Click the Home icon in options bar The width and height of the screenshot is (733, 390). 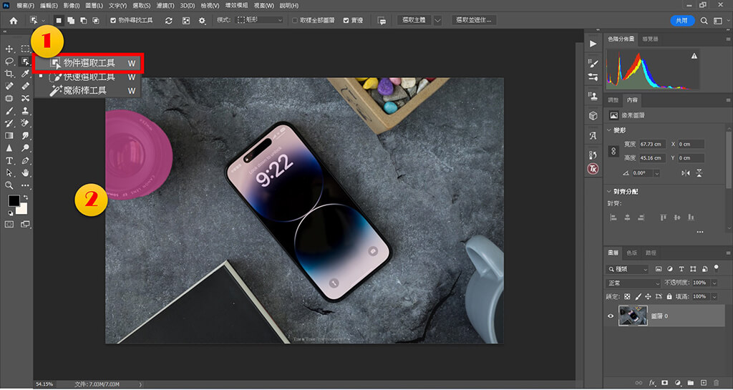click(14, 21)
